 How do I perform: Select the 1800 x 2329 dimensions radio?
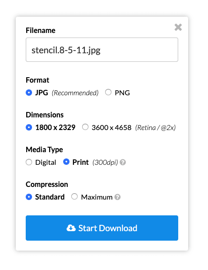pyautogui.click(x=29, y=127)
